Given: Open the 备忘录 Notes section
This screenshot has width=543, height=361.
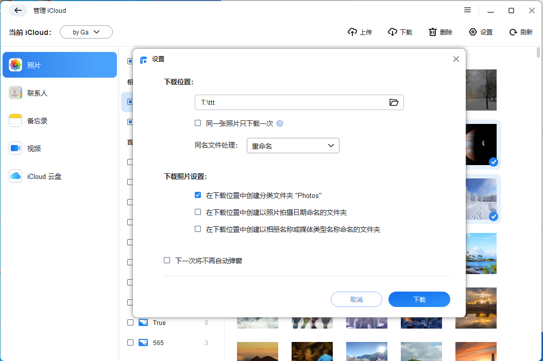Looking at the screenshot, I should (x=60, y=120).
